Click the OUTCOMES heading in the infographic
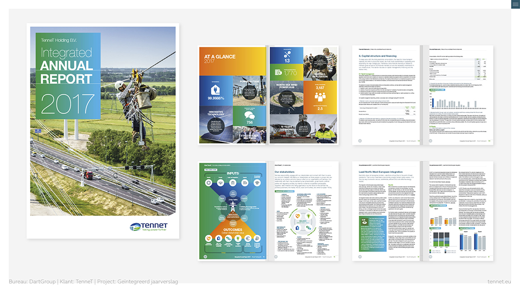The height and width of the screenshot is (292, 520). pyautogui.click(x=233, y=230)
